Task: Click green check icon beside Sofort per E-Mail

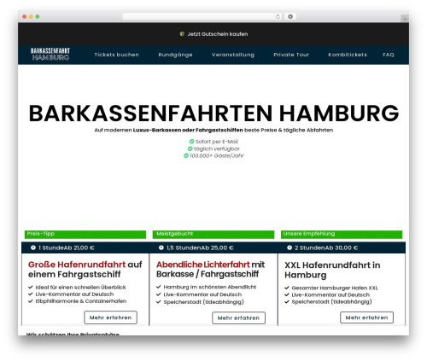Action: pos(191,142)
